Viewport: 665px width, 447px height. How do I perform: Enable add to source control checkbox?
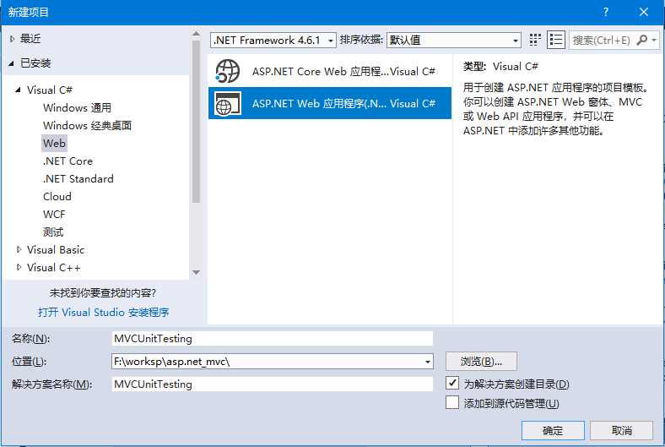[452, 403]
